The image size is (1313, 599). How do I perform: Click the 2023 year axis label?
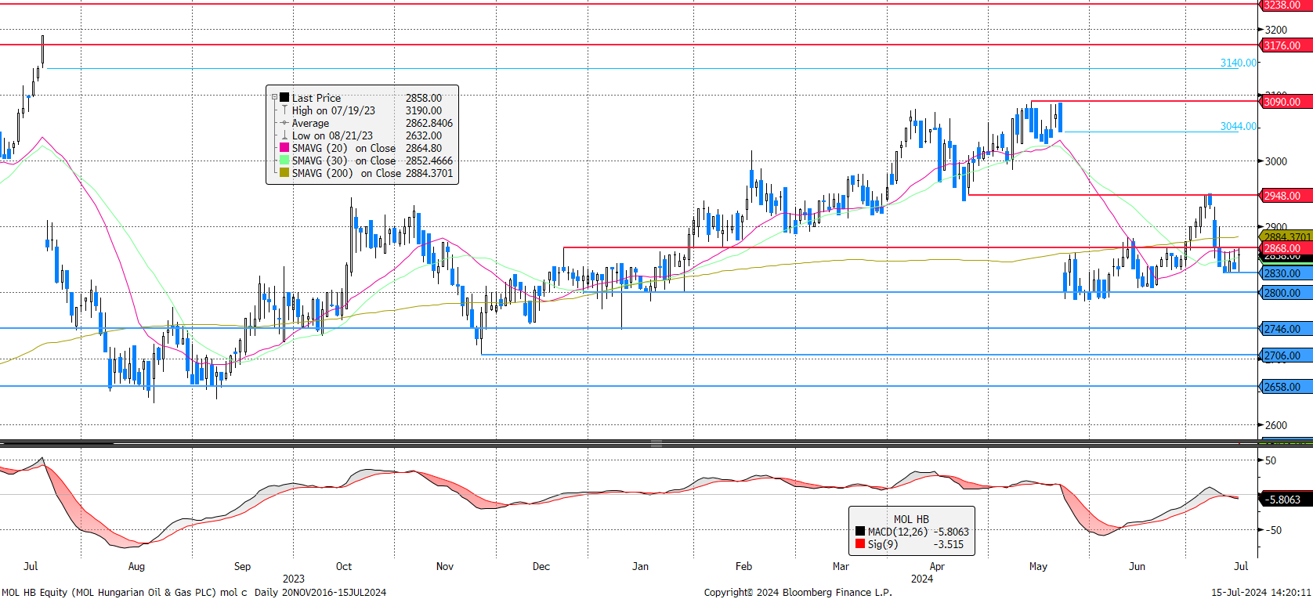294,579
